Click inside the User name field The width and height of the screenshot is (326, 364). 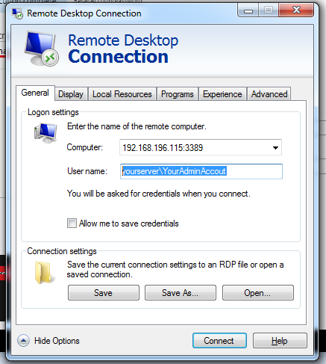[201, 171]
